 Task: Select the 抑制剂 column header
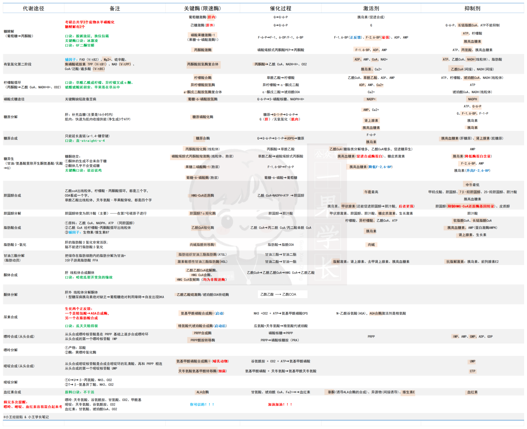[x=472, y=8]
